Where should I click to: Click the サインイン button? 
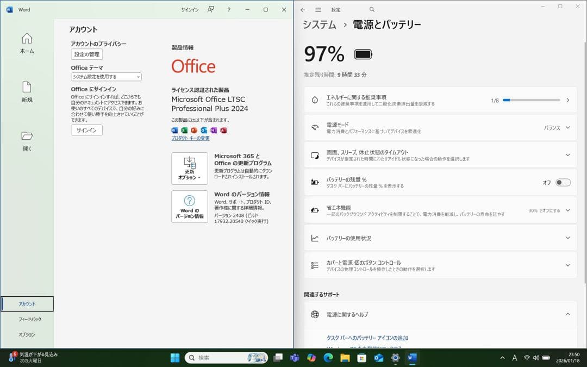pyautogui.click(x=86, y=130)
